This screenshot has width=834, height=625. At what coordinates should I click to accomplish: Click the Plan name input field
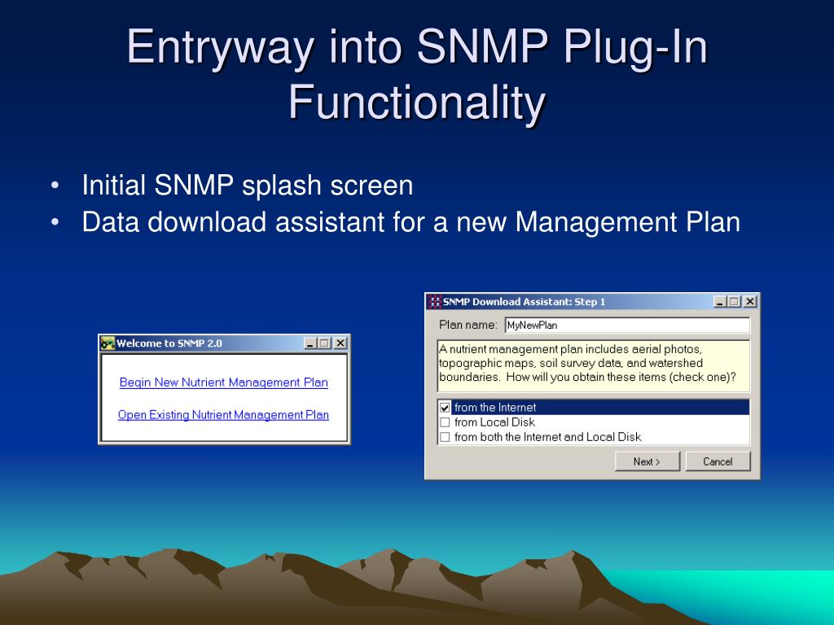(627, 325)
